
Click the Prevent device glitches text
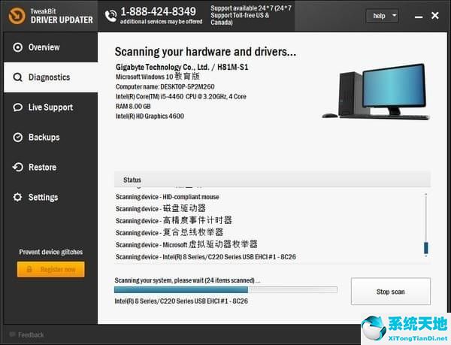coord(51,252)
